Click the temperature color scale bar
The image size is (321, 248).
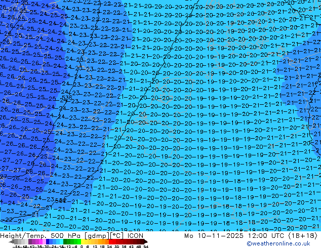click(78, 242)
